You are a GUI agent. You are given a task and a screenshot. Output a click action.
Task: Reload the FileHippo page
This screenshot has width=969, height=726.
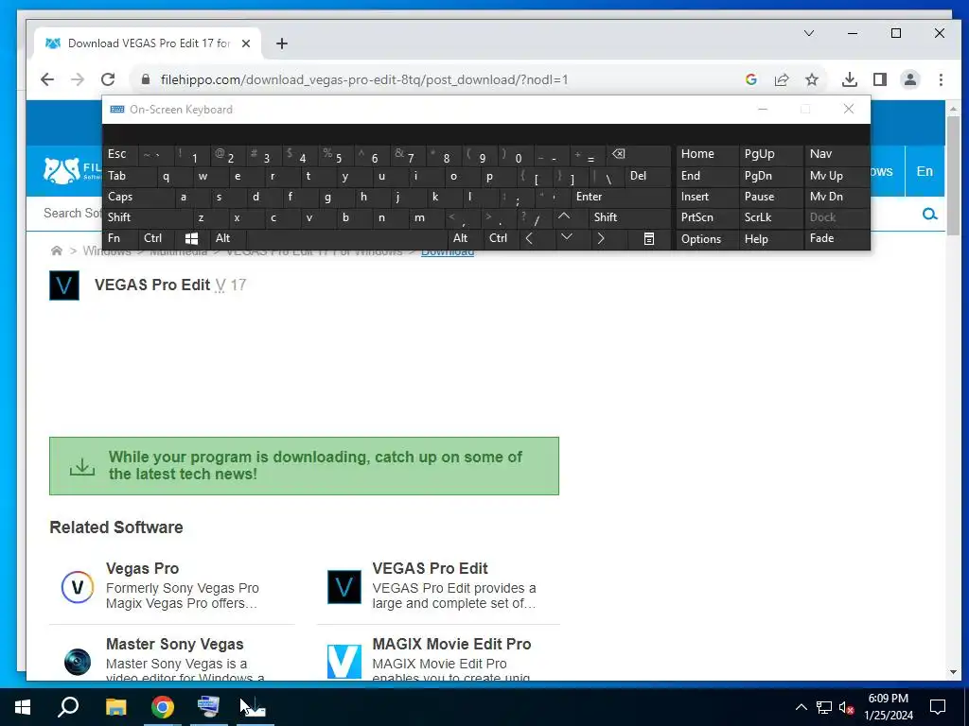(x=108, y=79)
